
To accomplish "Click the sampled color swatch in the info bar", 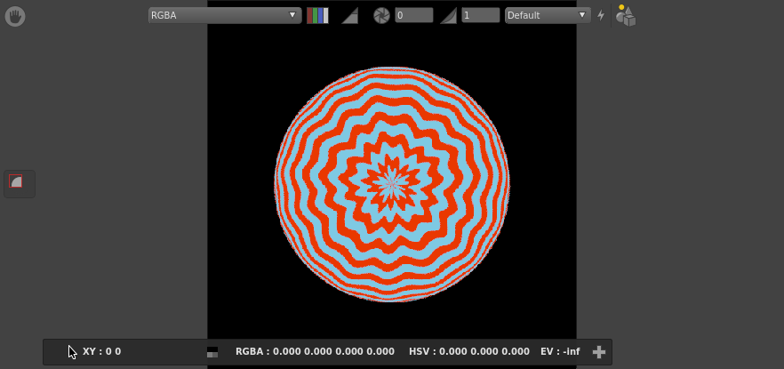I will coord(212,352).
